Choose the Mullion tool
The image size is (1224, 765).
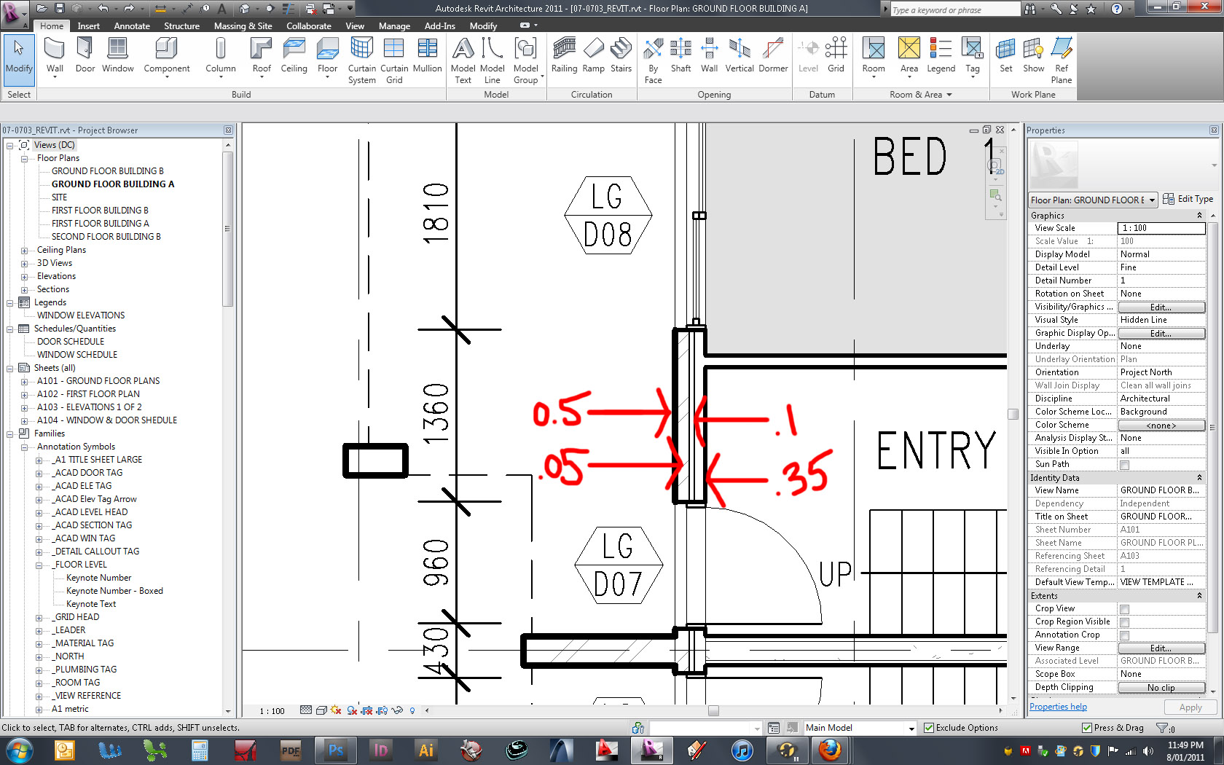click(x=427, y=57)
